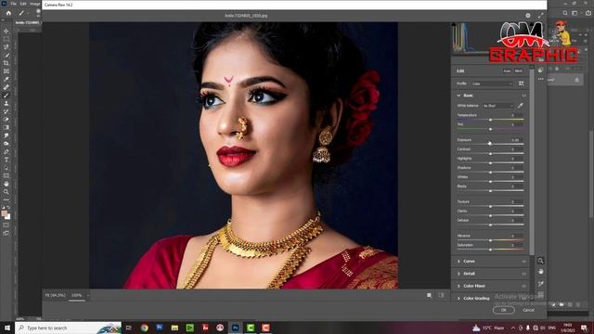Open the masking tool in Camera Raw
Viewport: 594px width, 334px height.
pos(540,71)
